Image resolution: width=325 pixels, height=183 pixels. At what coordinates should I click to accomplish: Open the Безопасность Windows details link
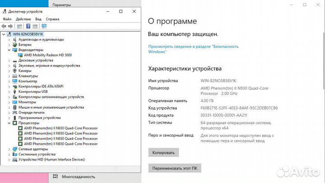pos(193,49)
